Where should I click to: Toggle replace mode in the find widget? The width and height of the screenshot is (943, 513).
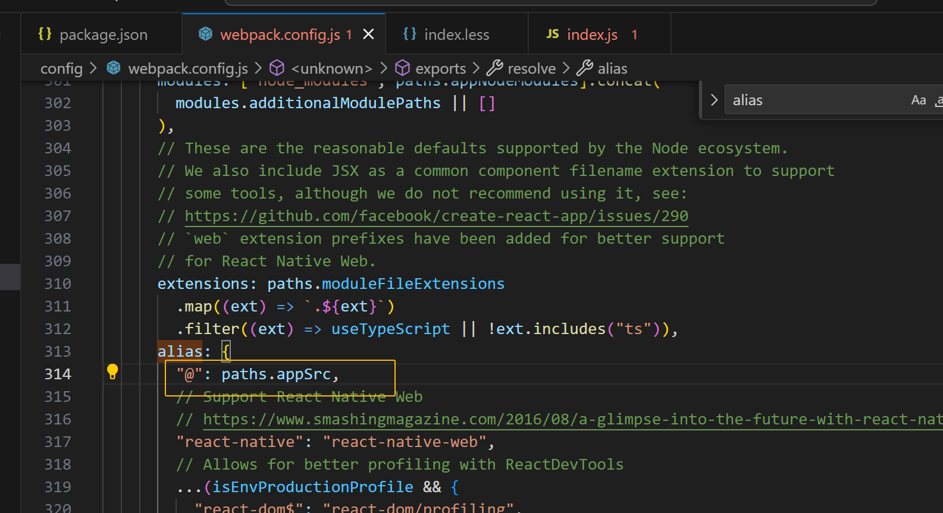pos(714,100)
